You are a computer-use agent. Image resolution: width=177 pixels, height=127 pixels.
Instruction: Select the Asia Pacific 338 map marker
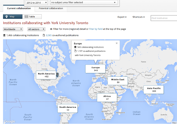[x=154, y=90]
